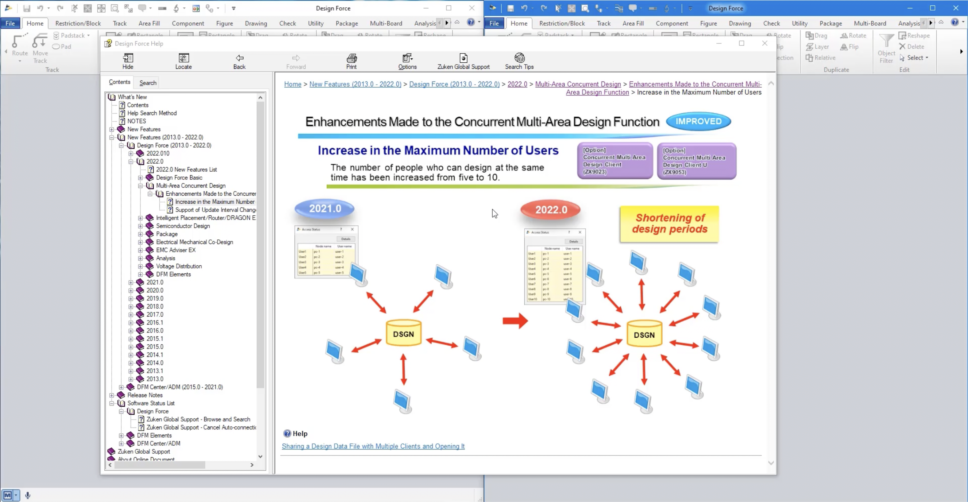This screenshot has height=502, width=968.
Task: Expand the 2021.0 tree node
Action: (130, 282)
